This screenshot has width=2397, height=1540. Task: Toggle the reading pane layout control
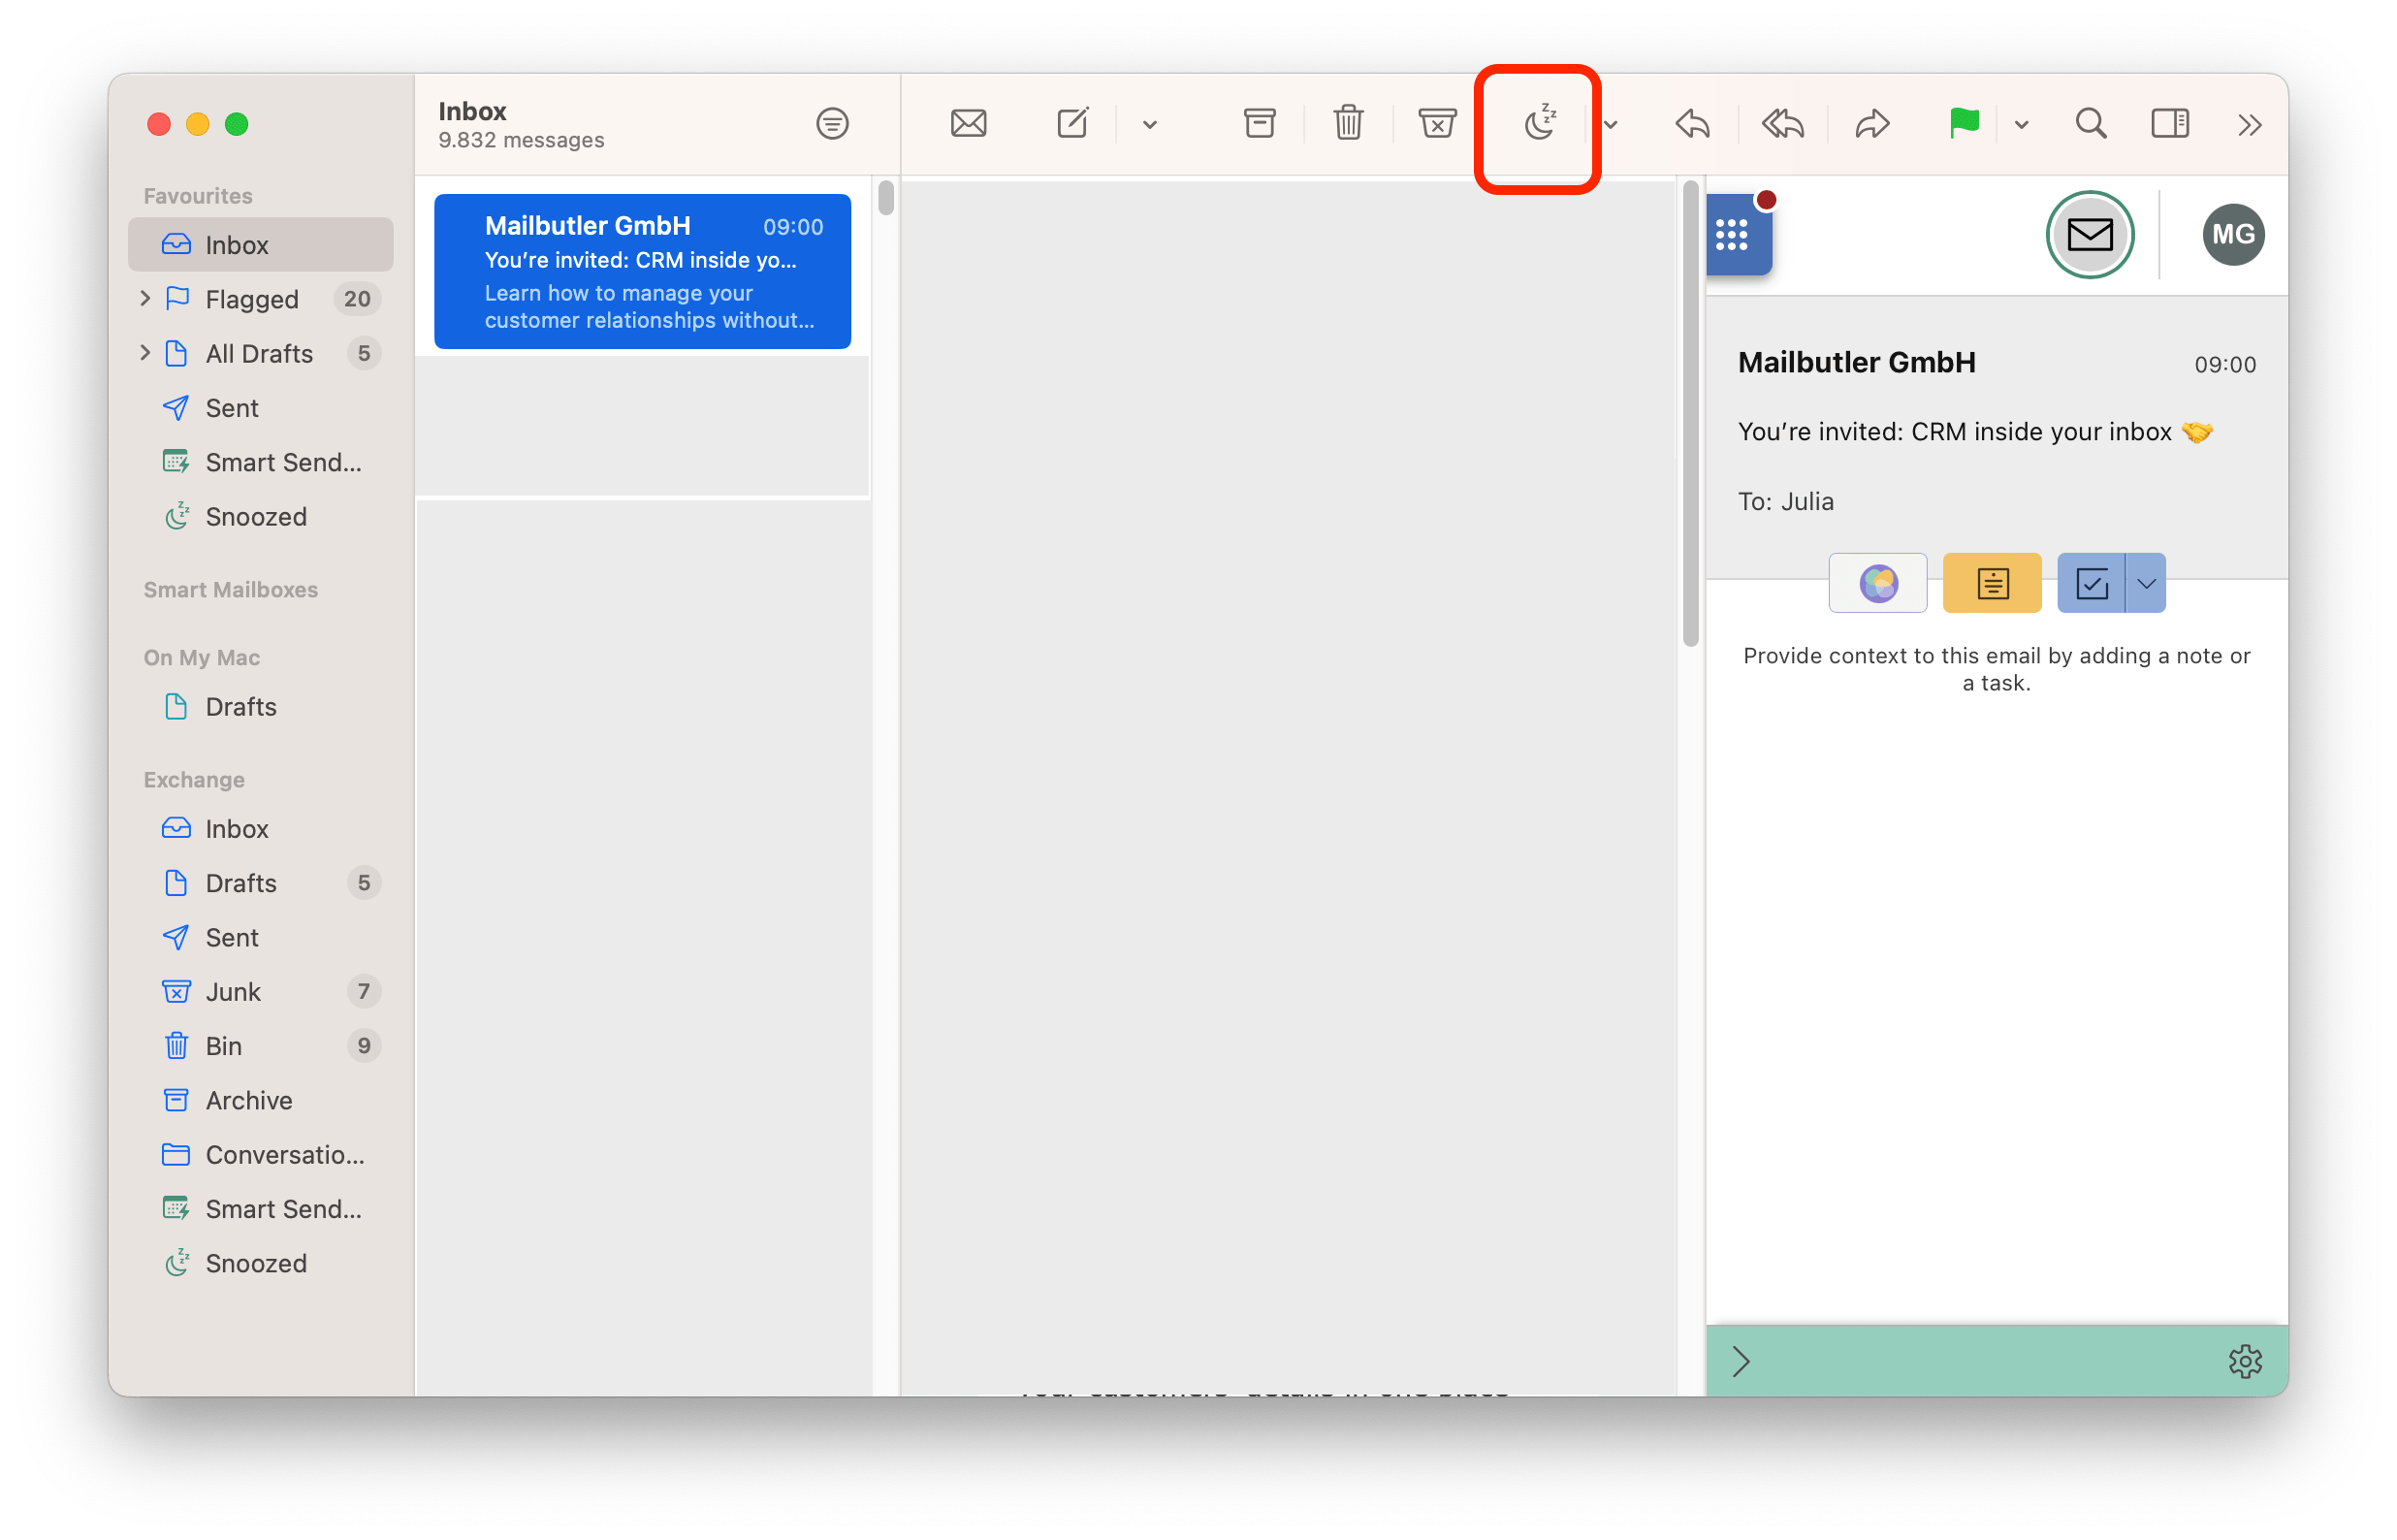[2169, 123]
